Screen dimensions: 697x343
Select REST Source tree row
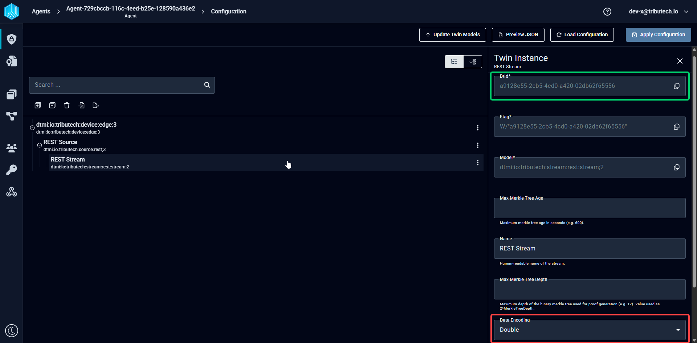(x=262, y=145)
